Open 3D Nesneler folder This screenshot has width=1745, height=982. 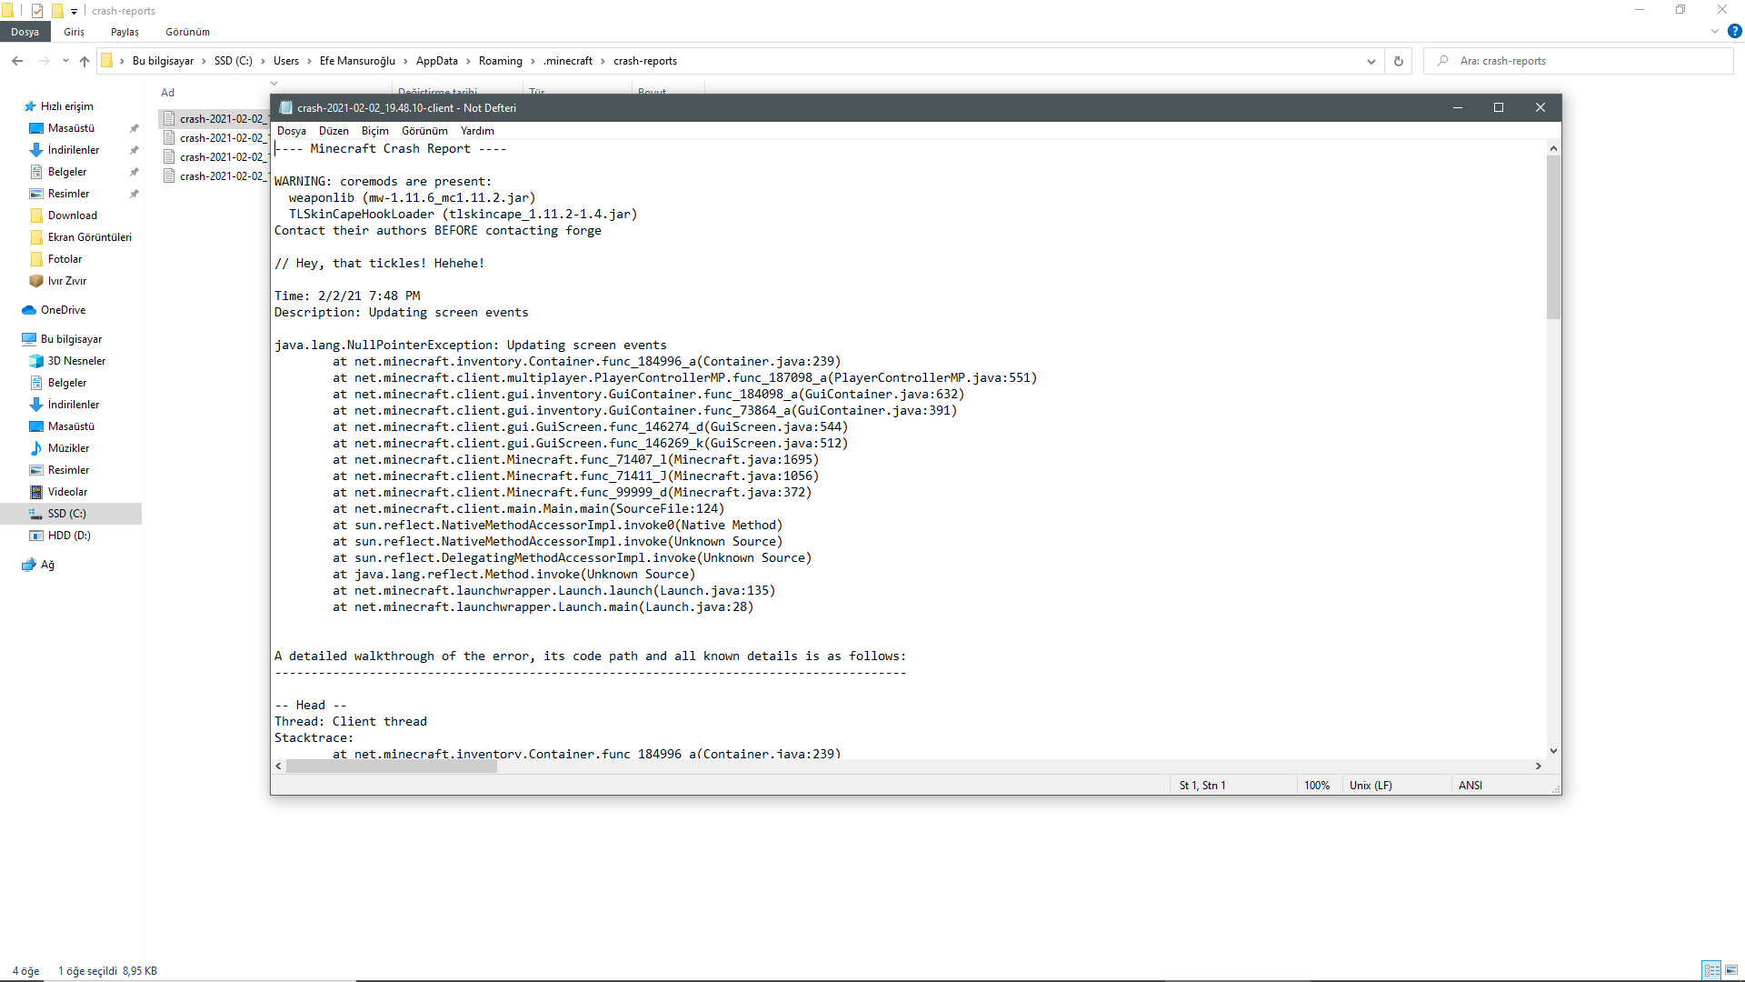point(76,361)
